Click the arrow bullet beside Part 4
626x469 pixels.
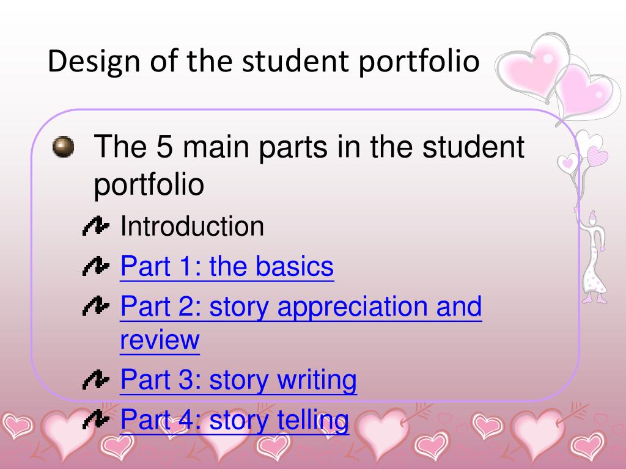click(95, 420)
